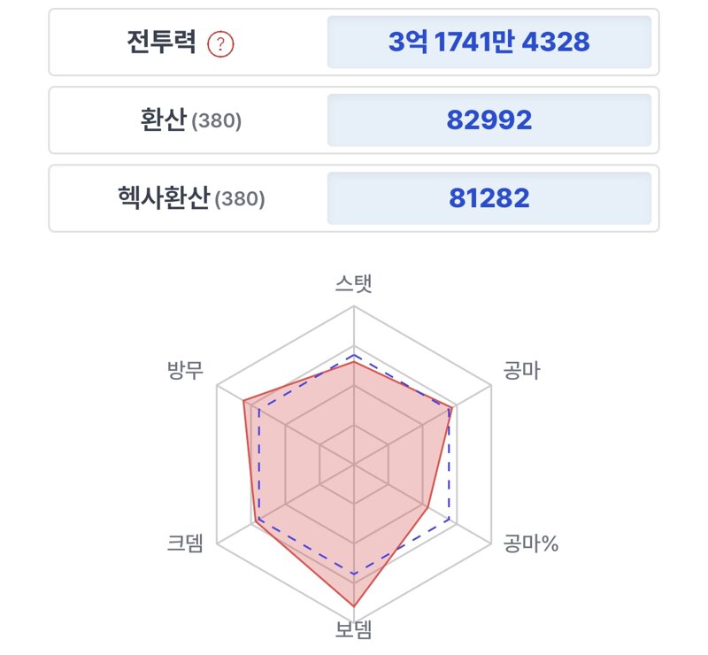The height and width of the screenshot is (655, 708).
Task: Click the 공마% axis label
Action: tap(531, 543)
